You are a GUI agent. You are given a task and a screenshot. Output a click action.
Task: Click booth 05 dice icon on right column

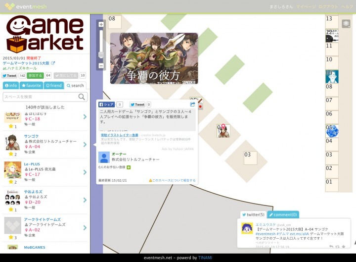pyautogui.click(x=332, y=131)
